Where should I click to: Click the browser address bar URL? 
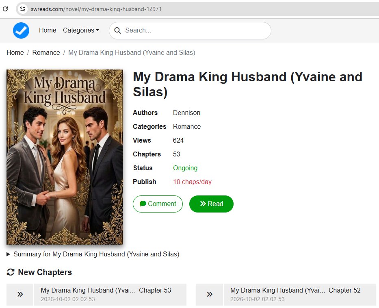pos(96,9)
